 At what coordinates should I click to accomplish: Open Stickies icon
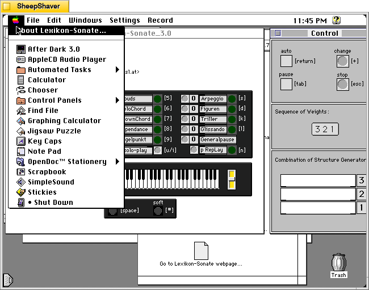pyautogui.click(x=20, y=192)
